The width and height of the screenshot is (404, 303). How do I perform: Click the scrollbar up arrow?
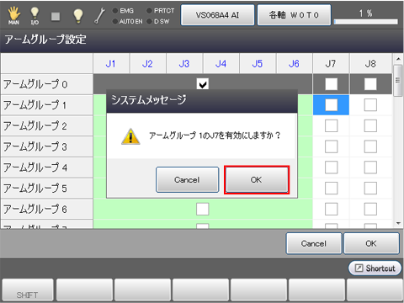point(398,59)
